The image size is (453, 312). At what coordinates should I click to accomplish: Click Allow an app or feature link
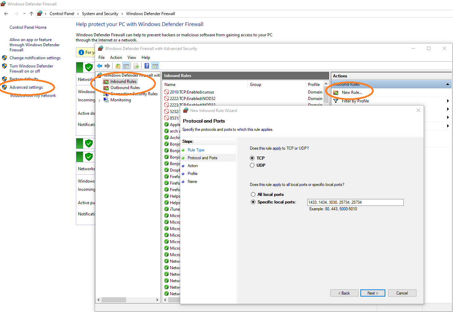tap(34, 45)
